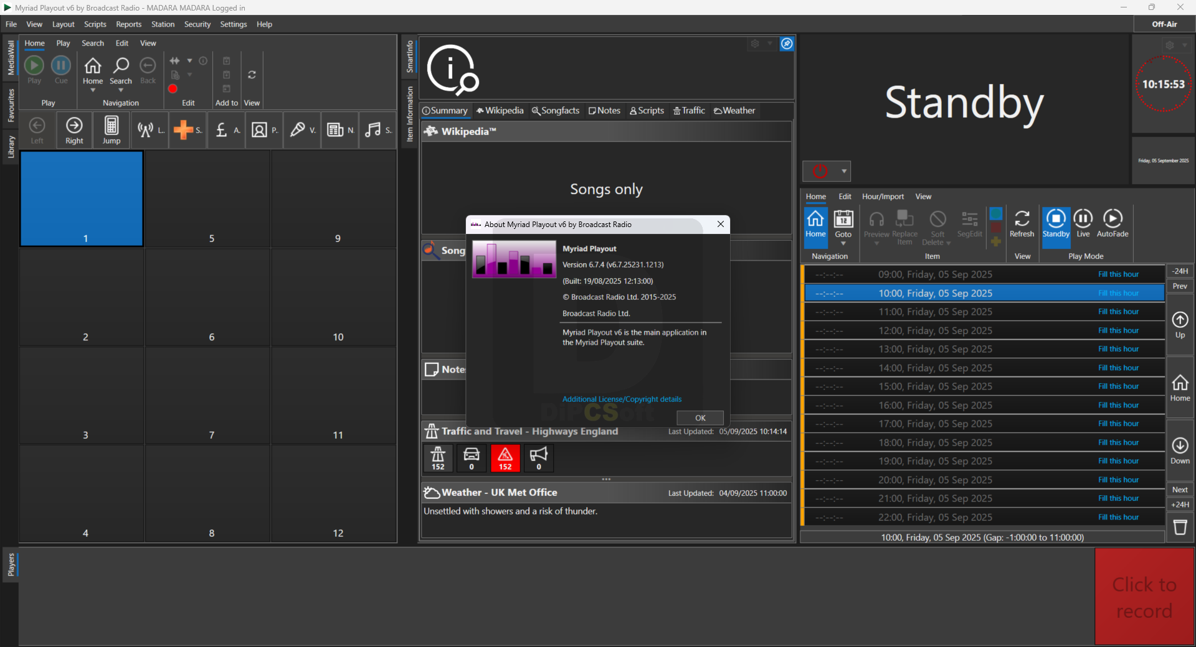This screenshot has height=647, width=1196.
Task: Switch to the Weather SmartInfo tab
Action: tap(734, 111)
